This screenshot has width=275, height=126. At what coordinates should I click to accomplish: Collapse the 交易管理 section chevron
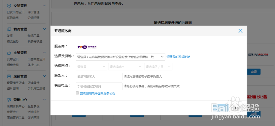tap(44, 6)
